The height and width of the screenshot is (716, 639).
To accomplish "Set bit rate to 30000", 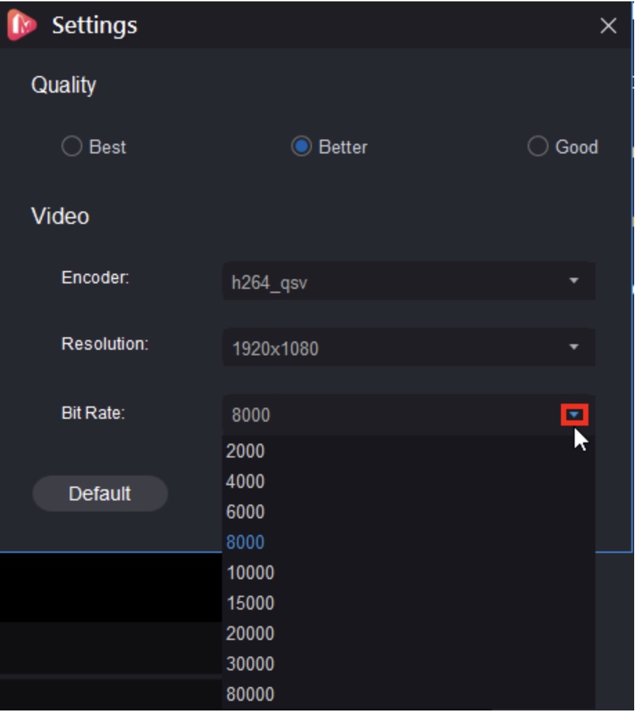I will [410, 666].
